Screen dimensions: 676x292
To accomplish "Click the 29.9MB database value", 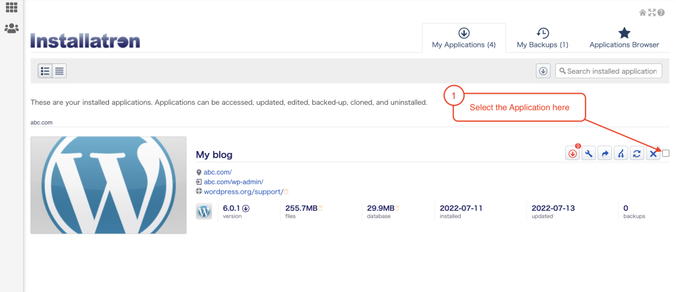I will pyautogui.click(x=381, y=208).
